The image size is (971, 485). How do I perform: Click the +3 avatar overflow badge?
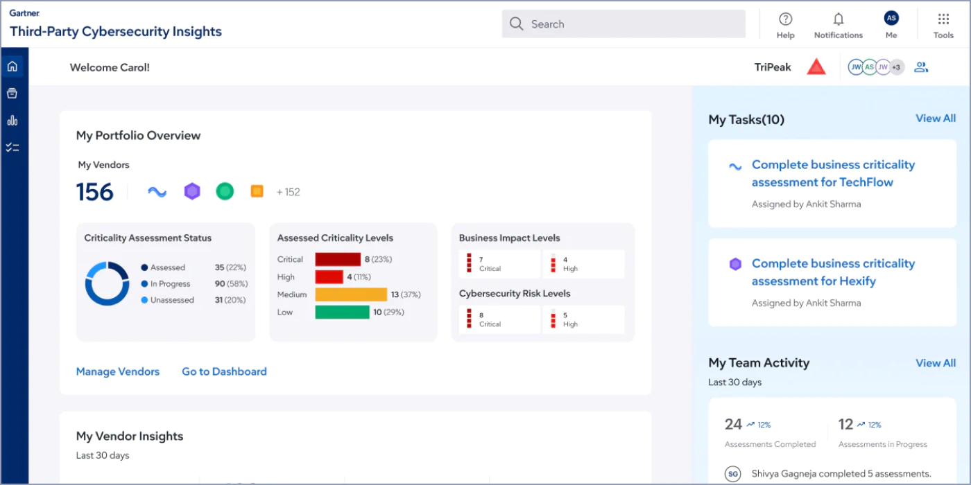[896, 67]
